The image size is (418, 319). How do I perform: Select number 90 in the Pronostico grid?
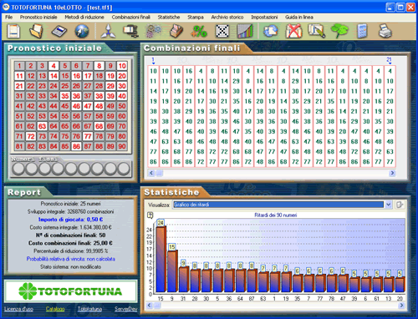click(122, 146)
